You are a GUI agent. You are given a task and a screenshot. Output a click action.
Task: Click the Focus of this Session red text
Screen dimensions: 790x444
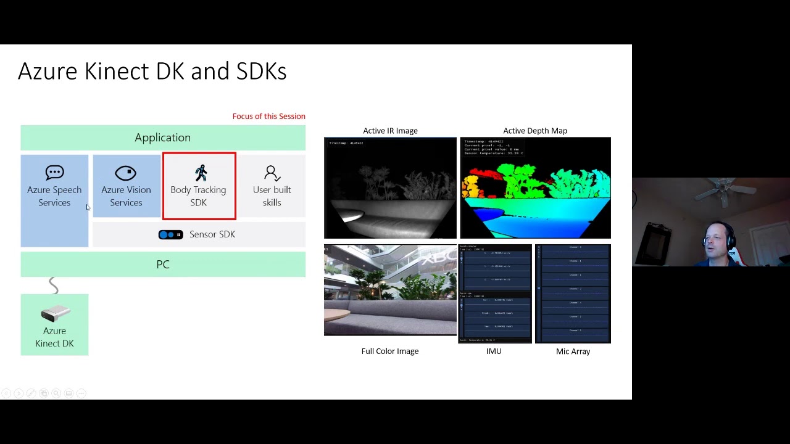point(269,116)
